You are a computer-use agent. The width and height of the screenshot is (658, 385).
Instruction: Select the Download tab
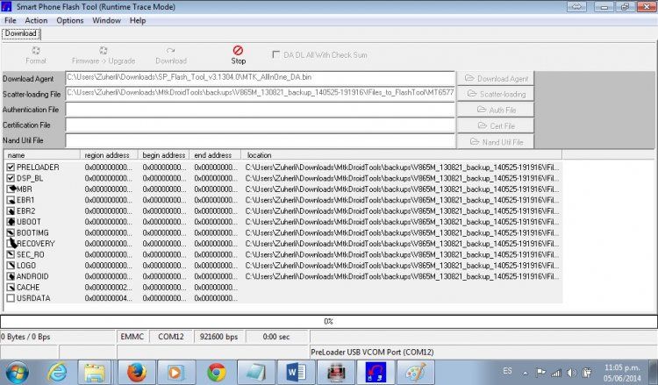21,33
